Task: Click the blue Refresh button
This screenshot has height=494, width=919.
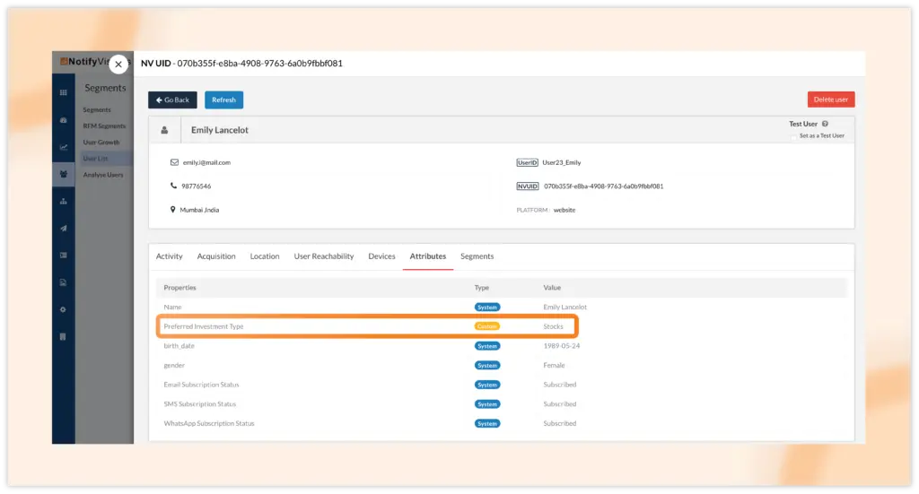Action: [x=223, y=100]
